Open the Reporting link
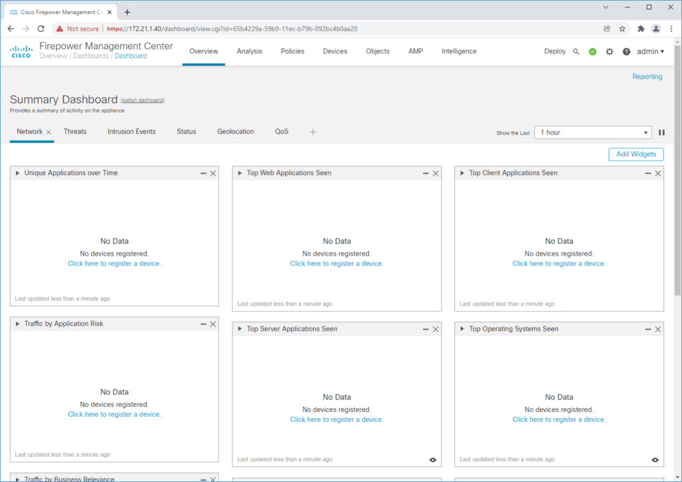The height and width of the screenshot is (482, 682). pyautogui.click(x=647, y=77)
